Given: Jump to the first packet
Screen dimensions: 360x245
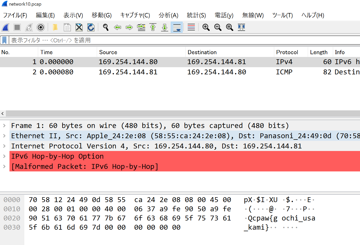Looking at the screenshot, I should click(x=153, y=27).
